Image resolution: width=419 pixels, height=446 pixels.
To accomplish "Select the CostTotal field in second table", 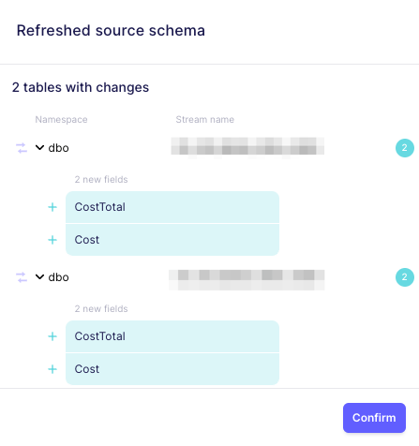I will (x=172, y=336).
